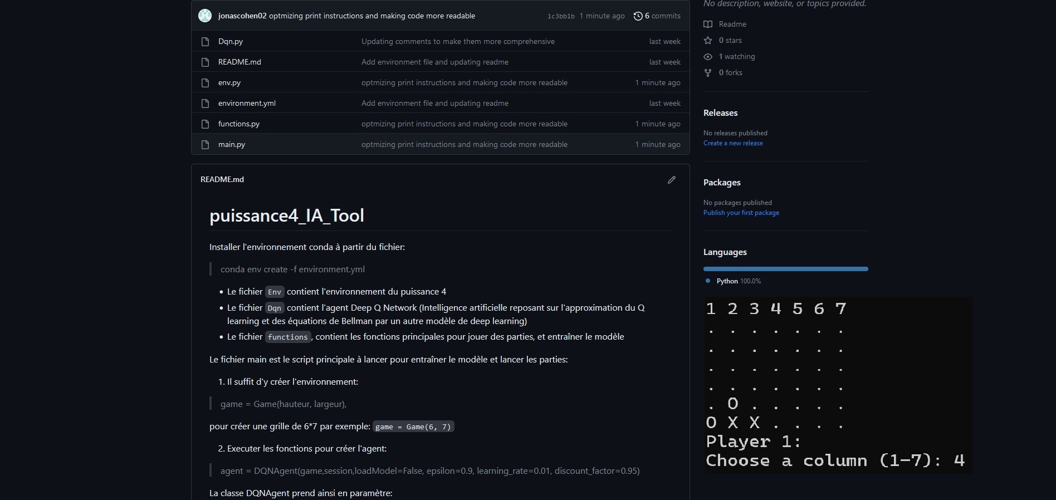Open the commits history clock icon
This screenshot has height=500, width=1056.
tap(638, 16)
